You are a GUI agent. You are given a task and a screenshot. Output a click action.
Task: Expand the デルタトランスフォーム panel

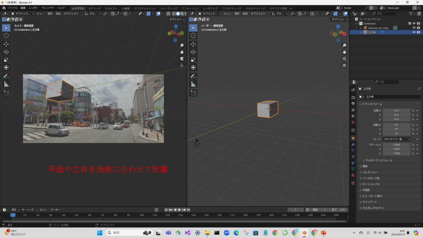[377, 160]
